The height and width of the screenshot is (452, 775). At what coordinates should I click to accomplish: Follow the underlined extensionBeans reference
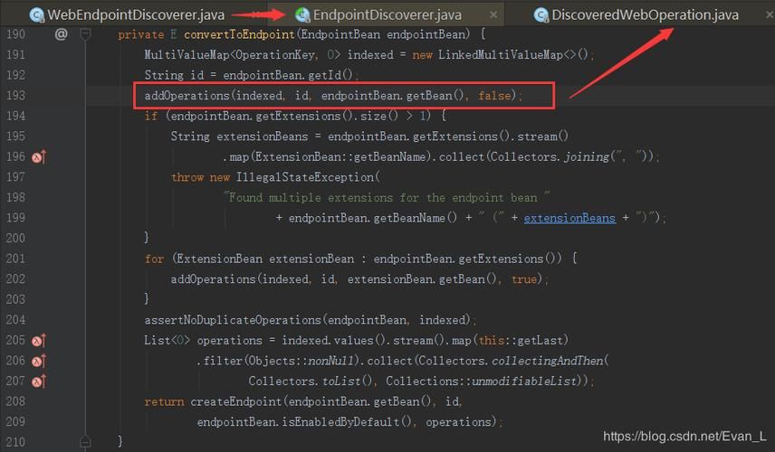pos(569,218)
